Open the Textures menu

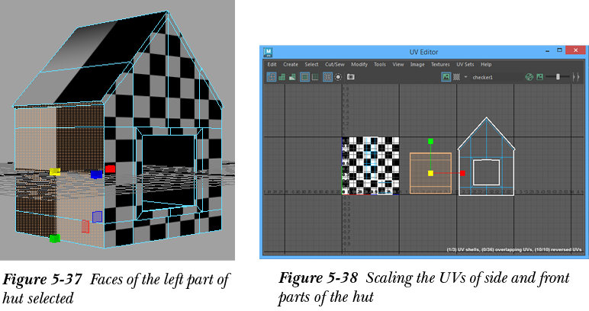(x=442, y=65)
